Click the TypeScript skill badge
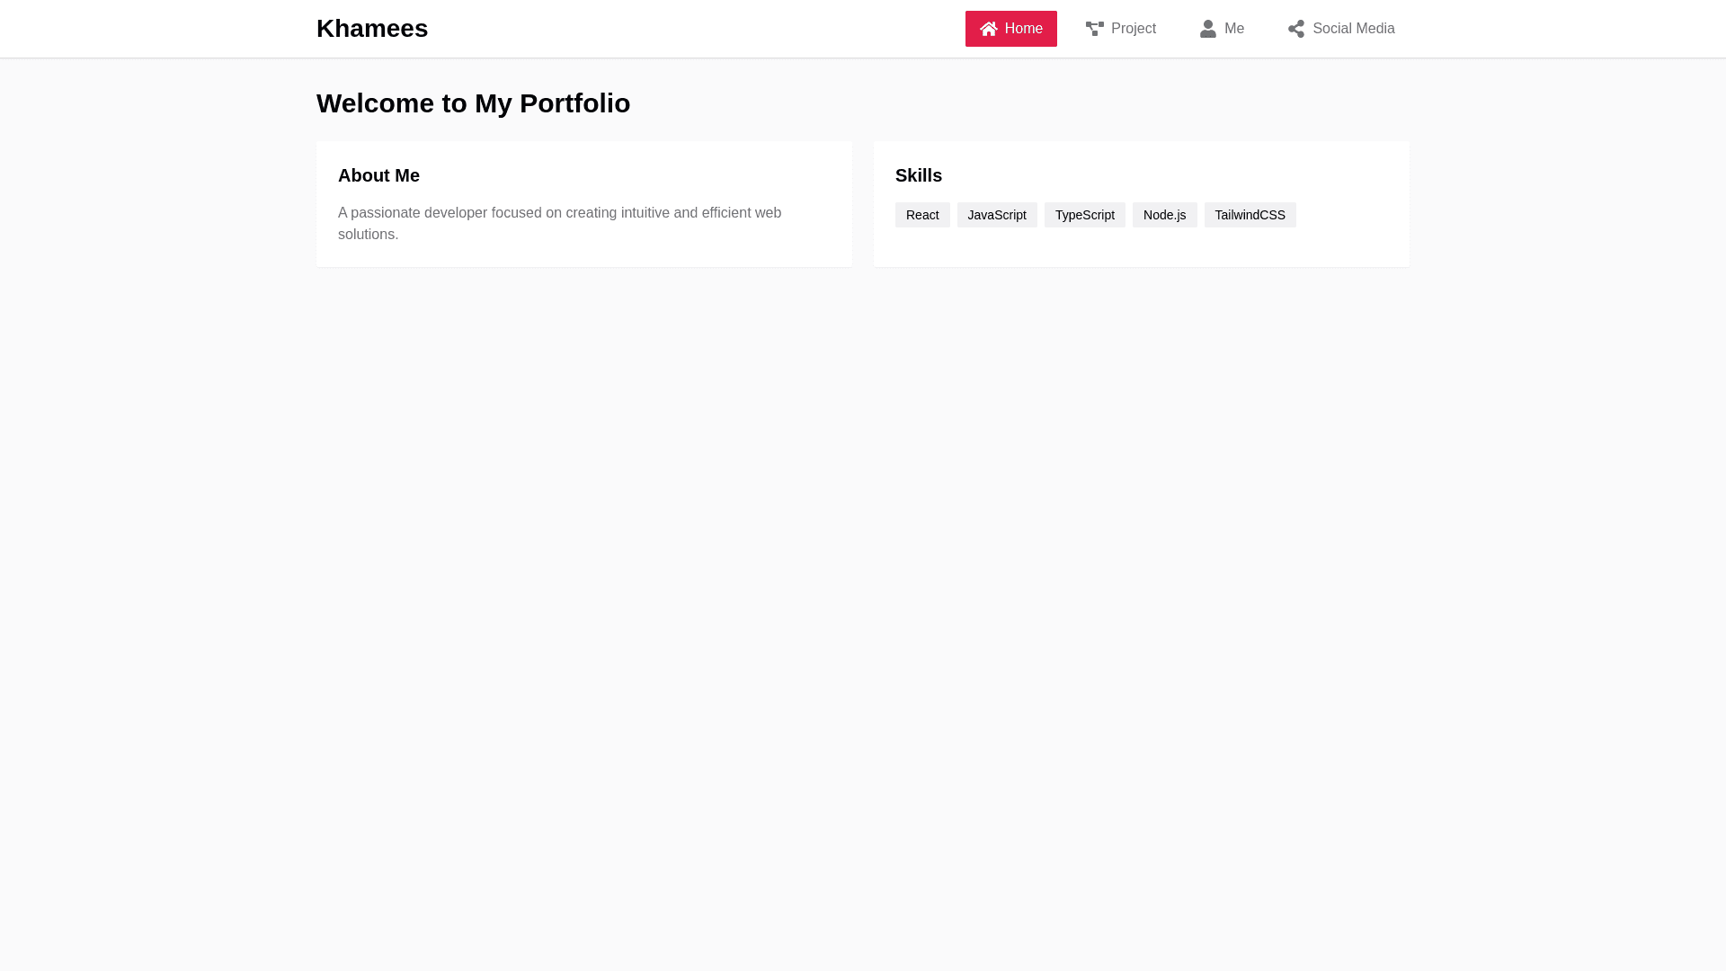This screenshot has height=971, width=1726. 1084,215
